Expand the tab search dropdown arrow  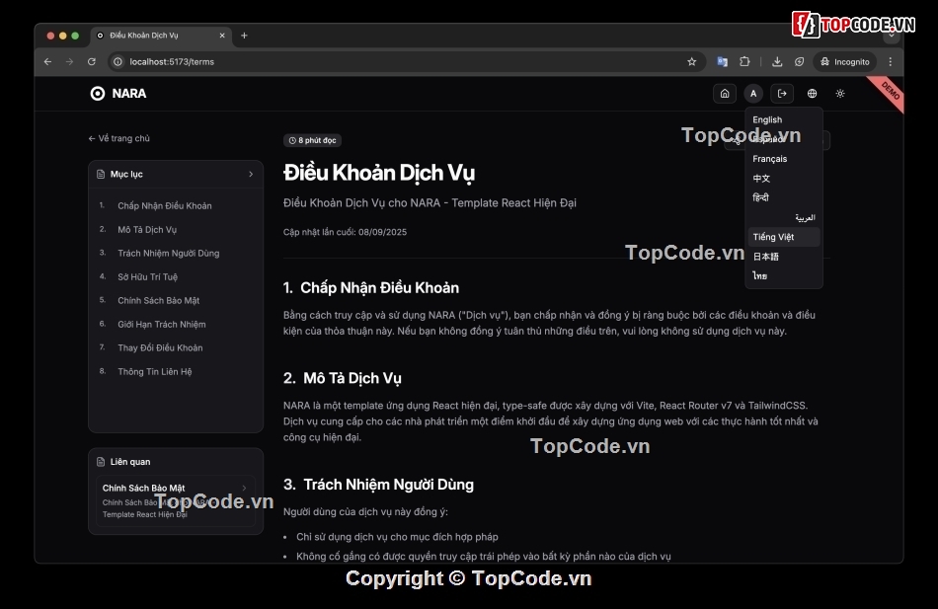[x=892, y=36]
